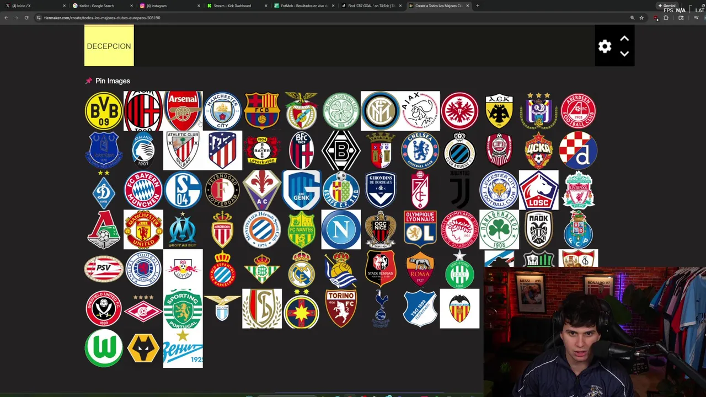Image resolution: width=706 pixels, height=397 pixels.
Task: Select the FC Barcelona crest
Action: click(x=262, y=111)
